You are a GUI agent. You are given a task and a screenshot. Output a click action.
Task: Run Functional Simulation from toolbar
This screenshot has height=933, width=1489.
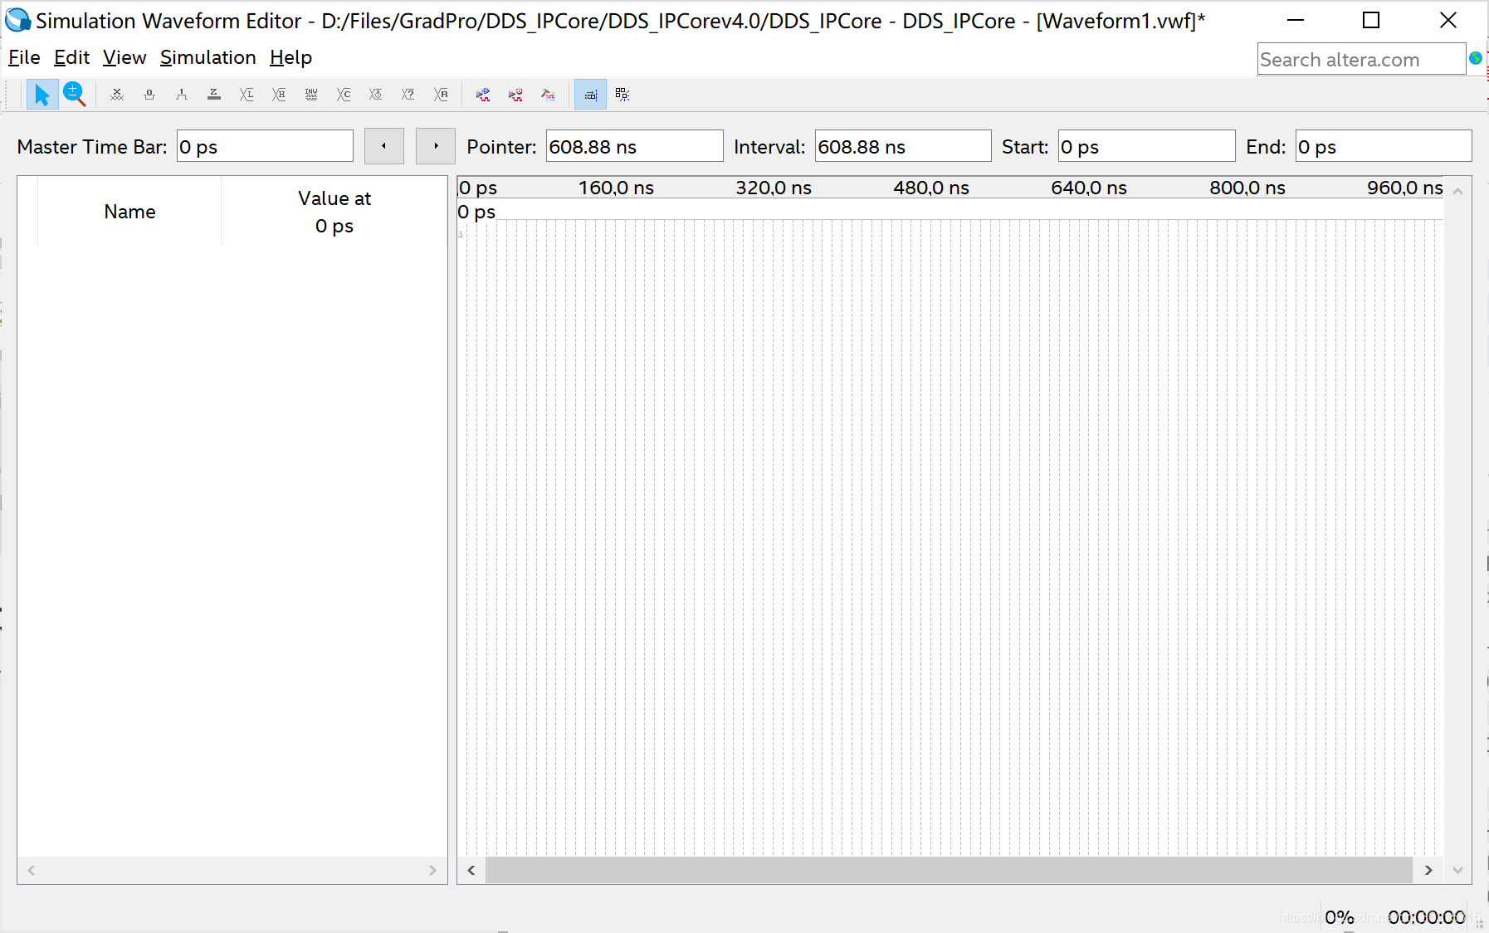click(x=483, y=95)
